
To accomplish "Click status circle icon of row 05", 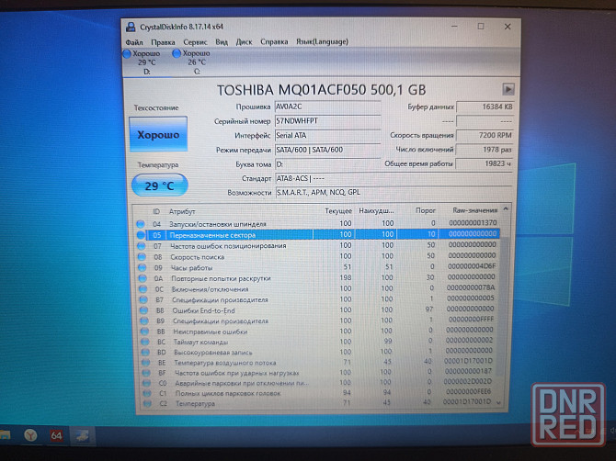I will click(x=141, y=235).
